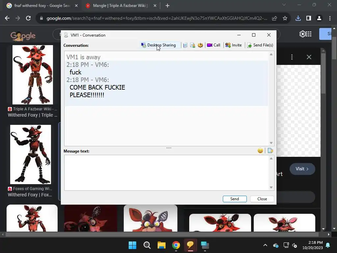Click the Google logo
The width and height of the screenshot is (337, 253).
coord(23,36)
